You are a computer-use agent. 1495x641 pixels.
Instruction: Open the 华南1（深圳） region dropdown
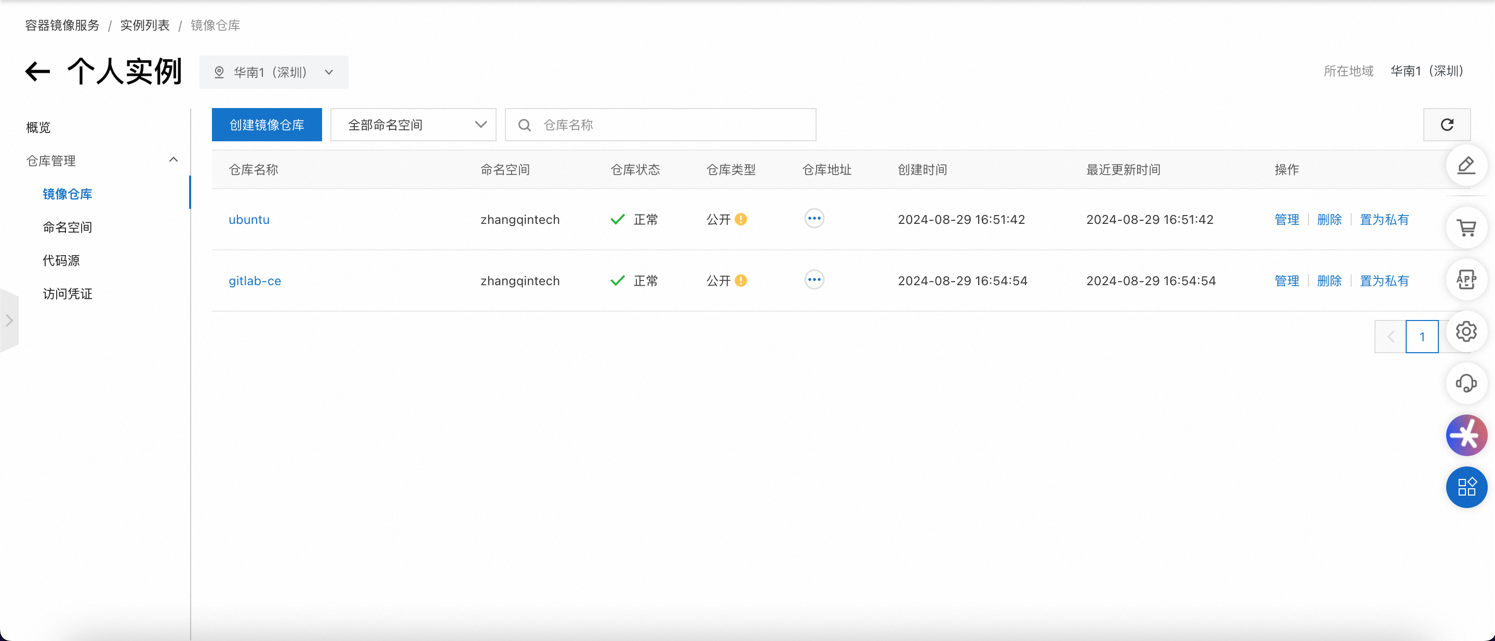click(274, 73)
